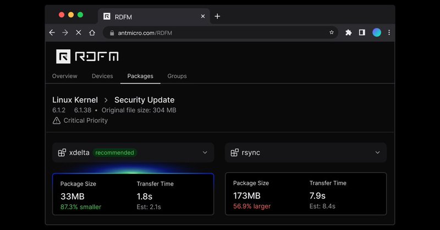Image resolution: width=440 pixels, height=230 pixels.
Task: Click the 'Est: 8.4s' estimate
Action: [322, 206]
